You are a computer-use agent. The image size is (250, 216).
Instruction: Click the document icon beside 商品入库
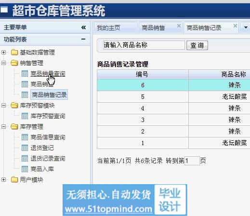point(25,169)
